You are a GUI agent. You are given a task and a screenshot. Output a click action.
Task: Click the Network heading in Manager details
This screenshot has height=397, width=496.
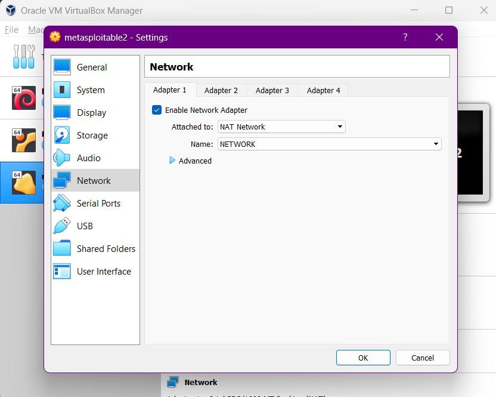point(201,382)
